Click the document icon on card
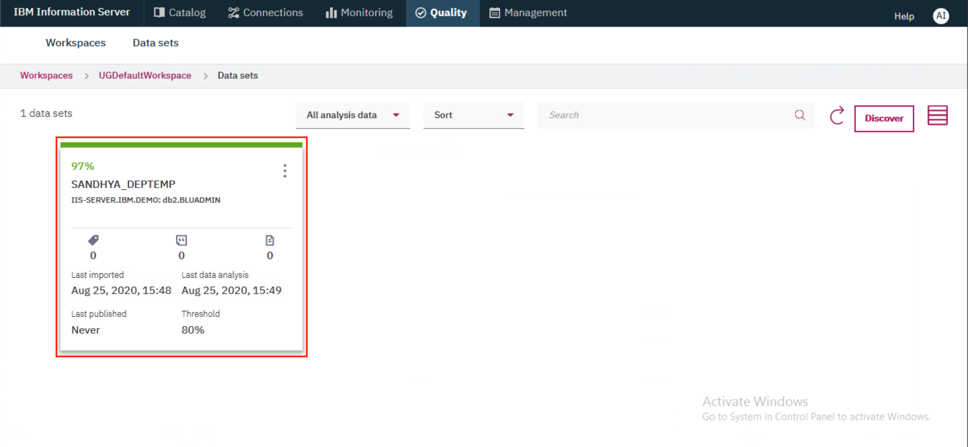The width and height of the screenshot is (968, 447). 270,240
